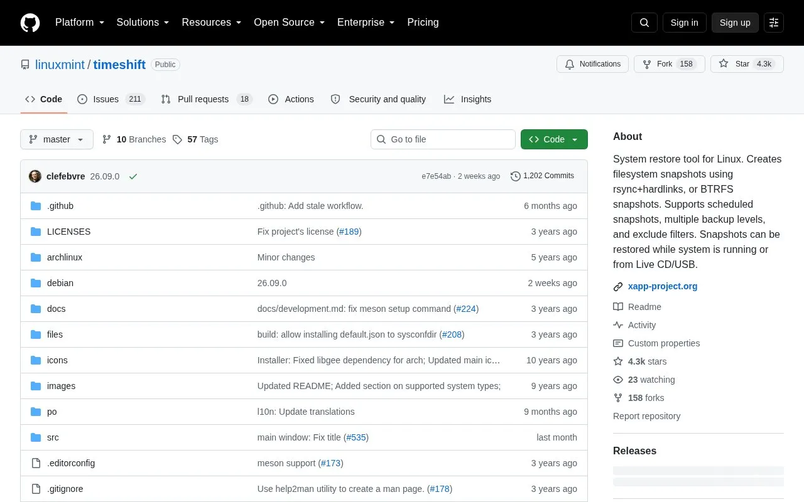804x502 pixels.
Task: Expand the Platform menu
Action: [80, 23]
